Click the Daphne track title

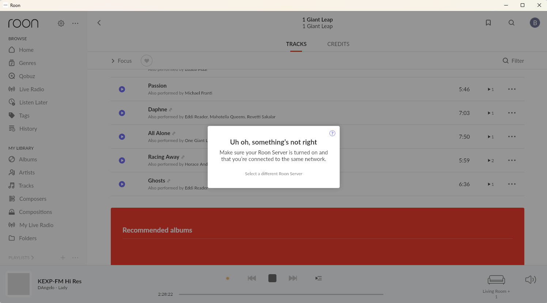[158, 110]
